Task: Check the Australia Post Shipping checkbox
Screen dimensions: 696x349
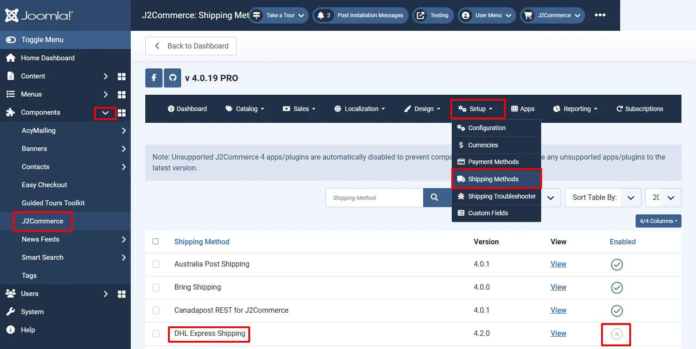Action: pyautogui.click(x=156, y=264)
